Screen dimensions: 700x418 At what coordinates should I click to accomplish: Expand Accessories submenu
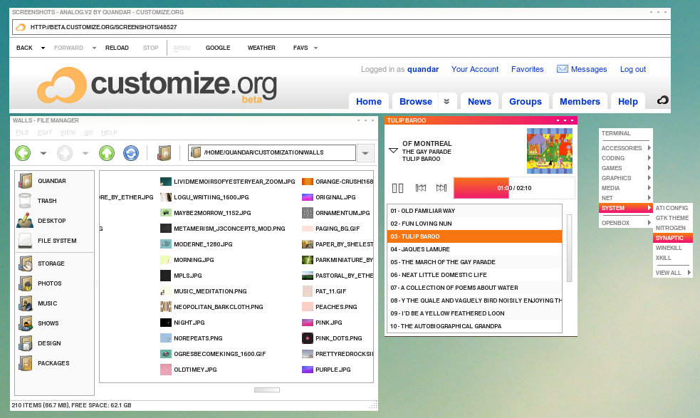click(x=625, y=148)
